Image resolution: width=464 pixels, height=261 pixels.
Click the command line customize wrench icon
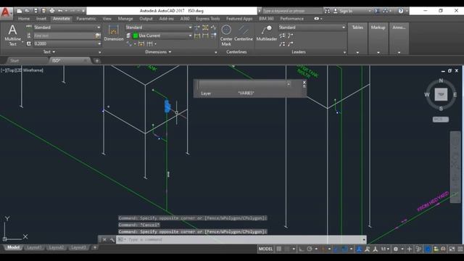pyautogui.click(x=112, y=239)
